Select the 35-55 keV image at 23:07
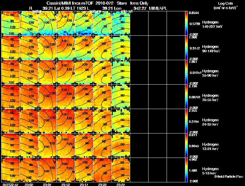 point(47,97)
